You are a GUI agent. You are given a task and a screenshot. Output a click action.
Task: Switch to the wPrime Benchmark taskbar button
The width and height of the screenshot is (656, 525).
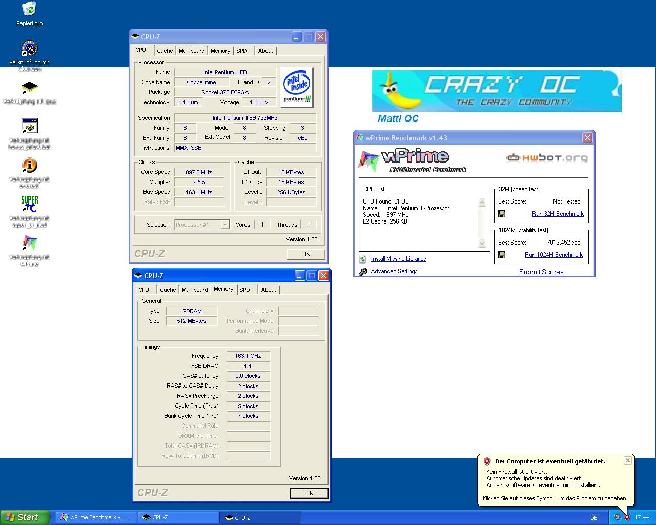[96, 517]
